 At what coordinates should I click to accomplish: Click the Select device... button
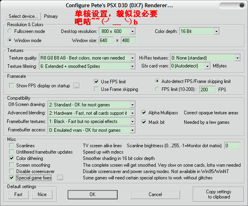[x=23, y=16]
